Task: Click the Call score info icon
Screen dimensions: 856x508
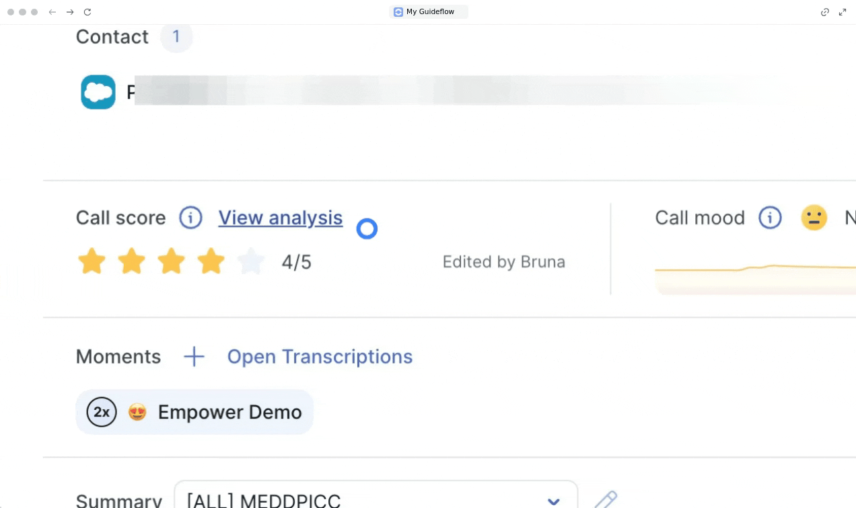Action: 190,218
